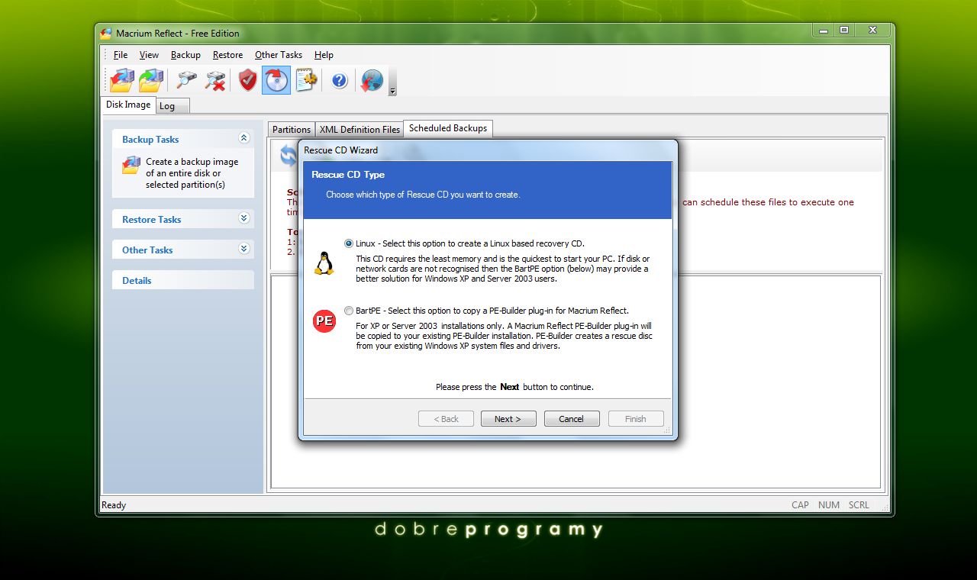977x580 pixels.
Task: Click the red shield verify icon
Action: pyautogui.click(x=247, y=79)
